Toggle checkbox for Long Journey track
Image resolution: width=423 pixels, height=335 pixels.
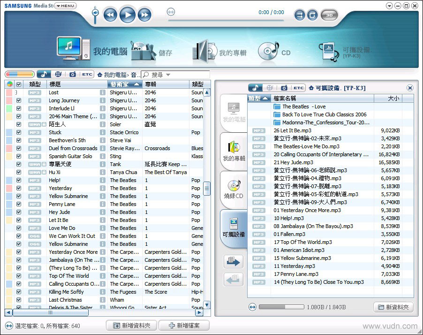19,100
